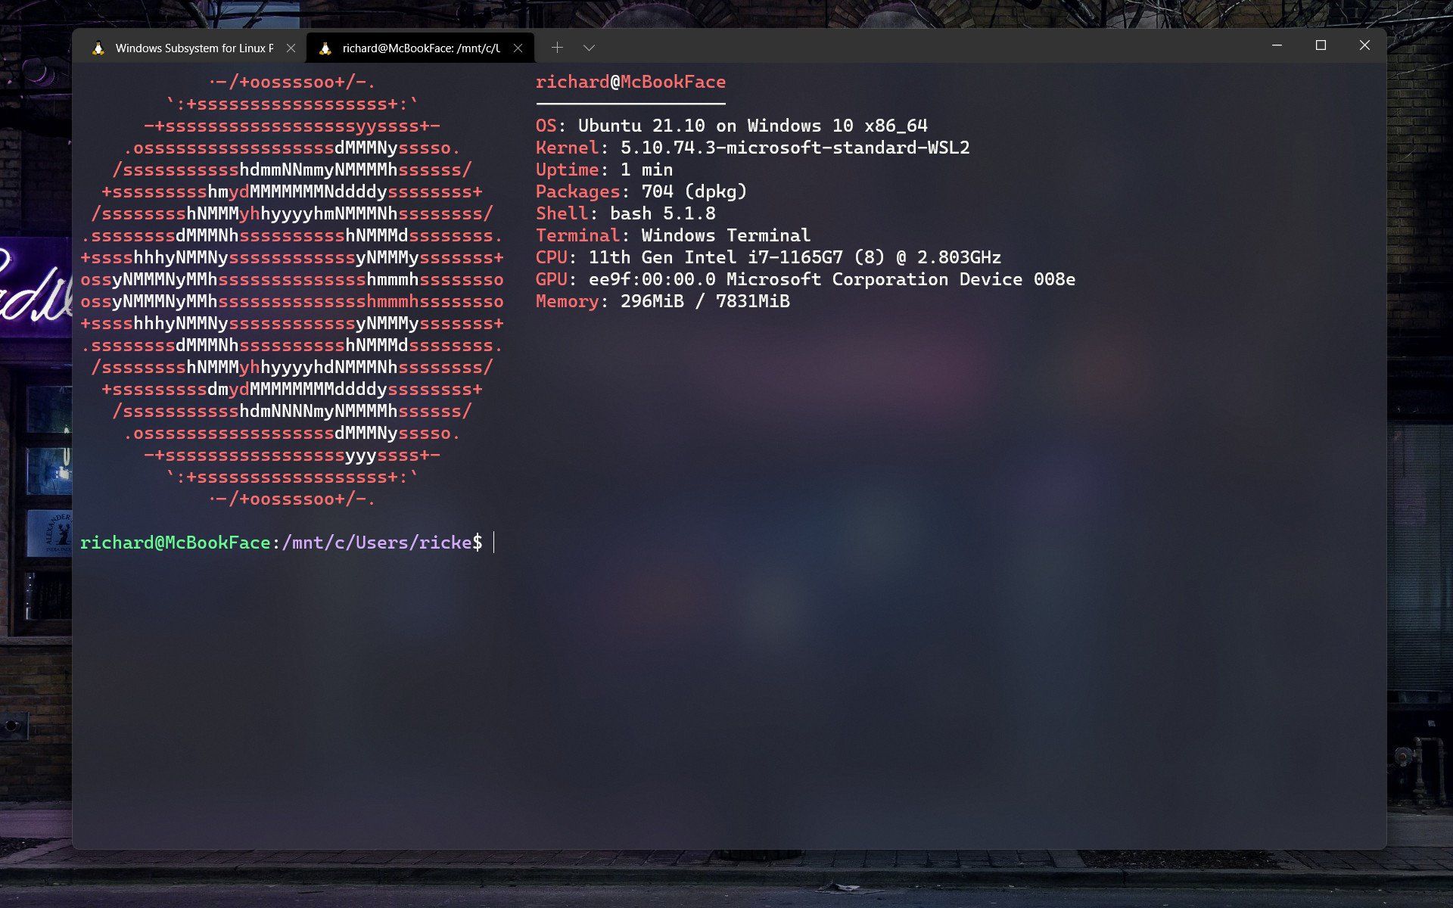Switch to the Windows Subsystem for Linux tab
1453x908 pixels.
[x=194, y=48]
